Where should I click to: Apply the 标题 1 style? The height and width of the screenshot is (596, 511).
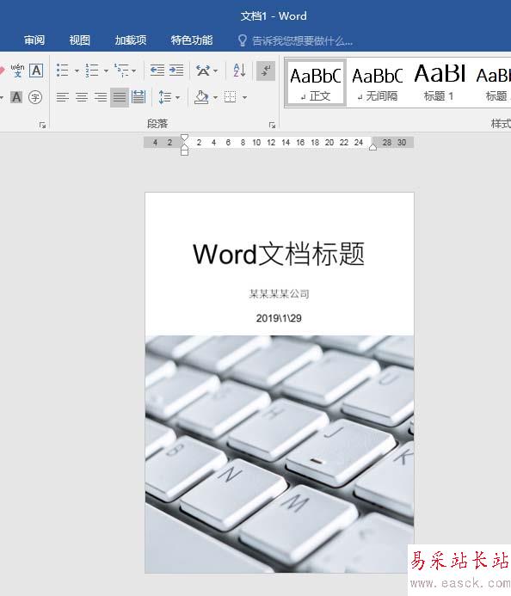pyautogui.click(x=439, y=83)
